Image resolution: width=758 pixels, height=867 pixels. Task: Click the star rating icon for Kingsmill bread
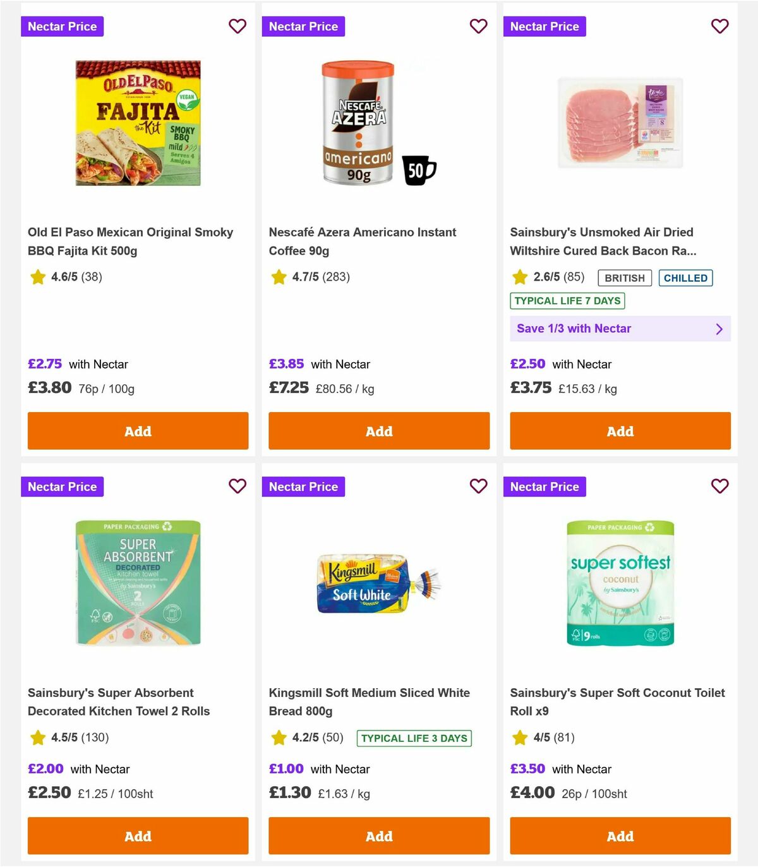[278, 737]
